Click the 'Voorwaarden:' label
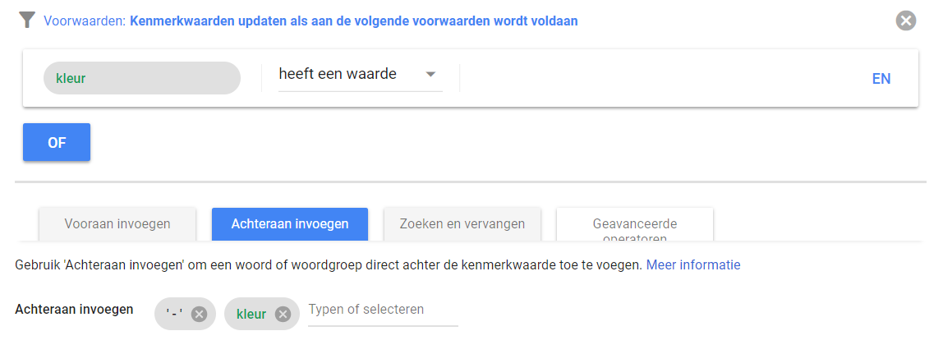The height and width of the screenshot is (354, 943). click(x=85, y=21)
